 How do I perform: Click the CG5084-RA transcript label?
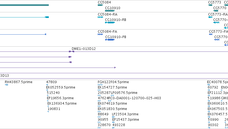(x=107, y=14)
